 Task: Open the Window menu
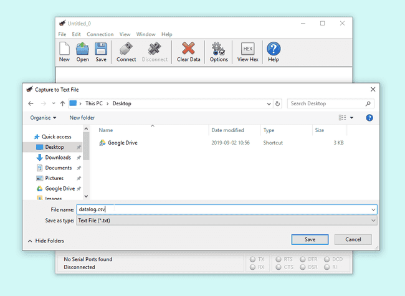point(146,34)
